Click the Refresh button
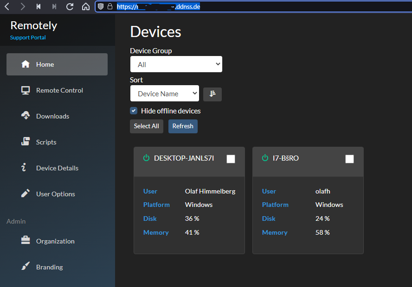412x287 pixels. [183, 126]
